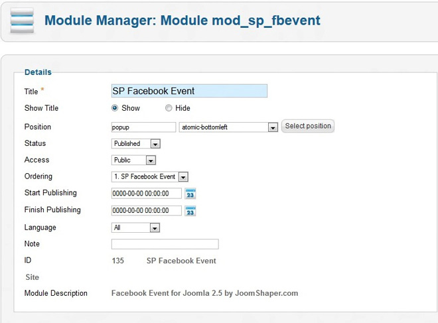Click the SP Facebook Event text beside ID
The height and width of the screenshot is (323, 438).
(181, 261)
